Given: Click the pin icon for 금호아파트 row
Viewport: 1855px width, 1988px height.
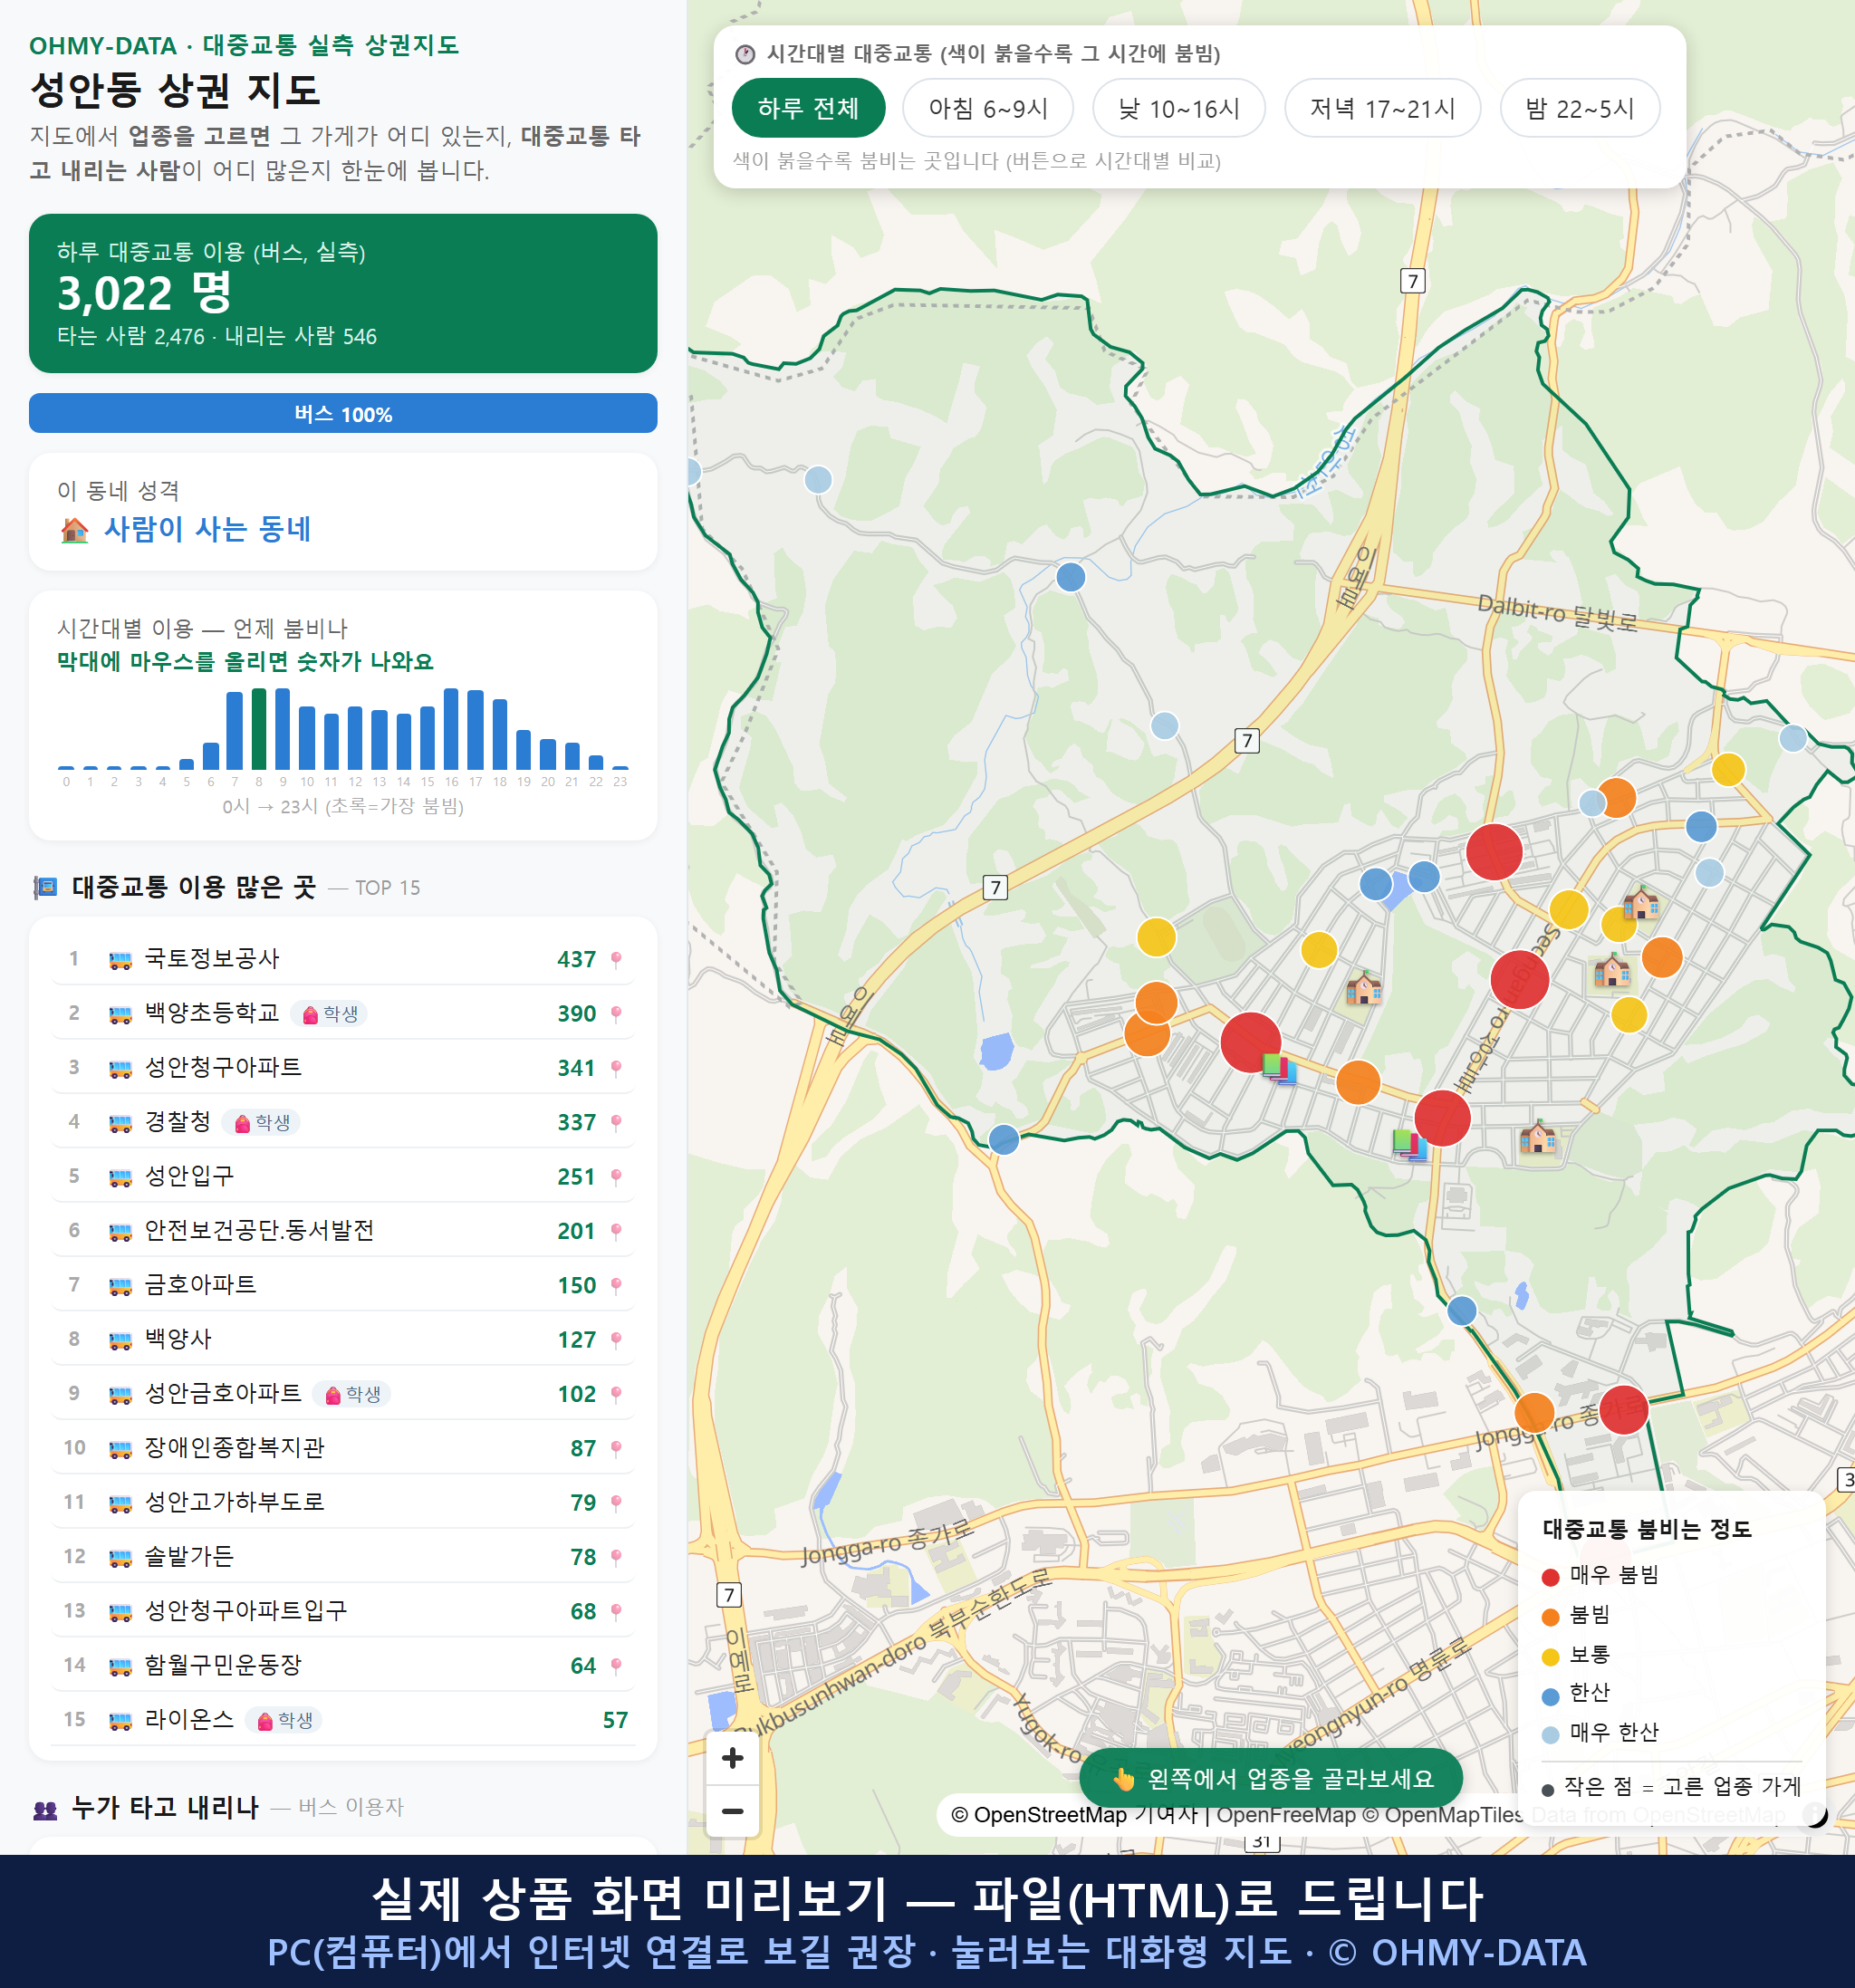Looking at the screenshot, I should click(616, 1286).
